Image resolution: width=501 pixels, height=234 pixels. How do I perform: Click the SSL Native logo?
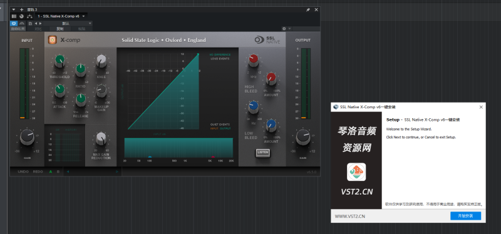267,40
